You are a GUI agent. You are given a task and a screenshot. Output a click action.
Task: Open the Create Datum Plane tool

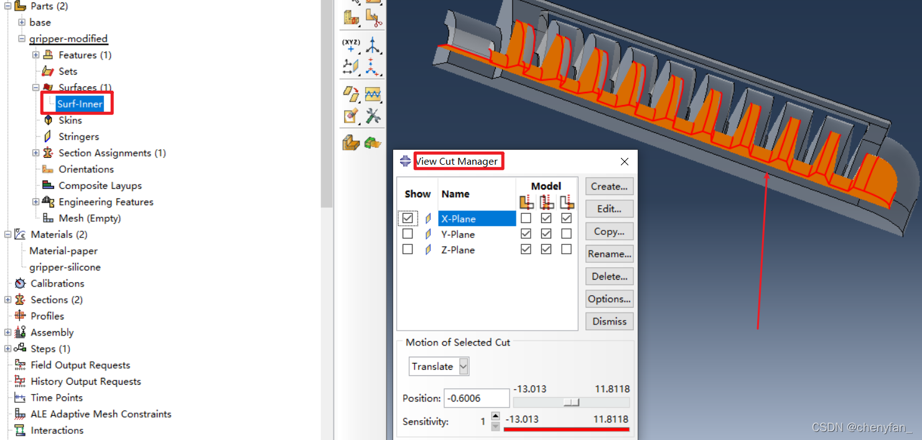(351, 66)
